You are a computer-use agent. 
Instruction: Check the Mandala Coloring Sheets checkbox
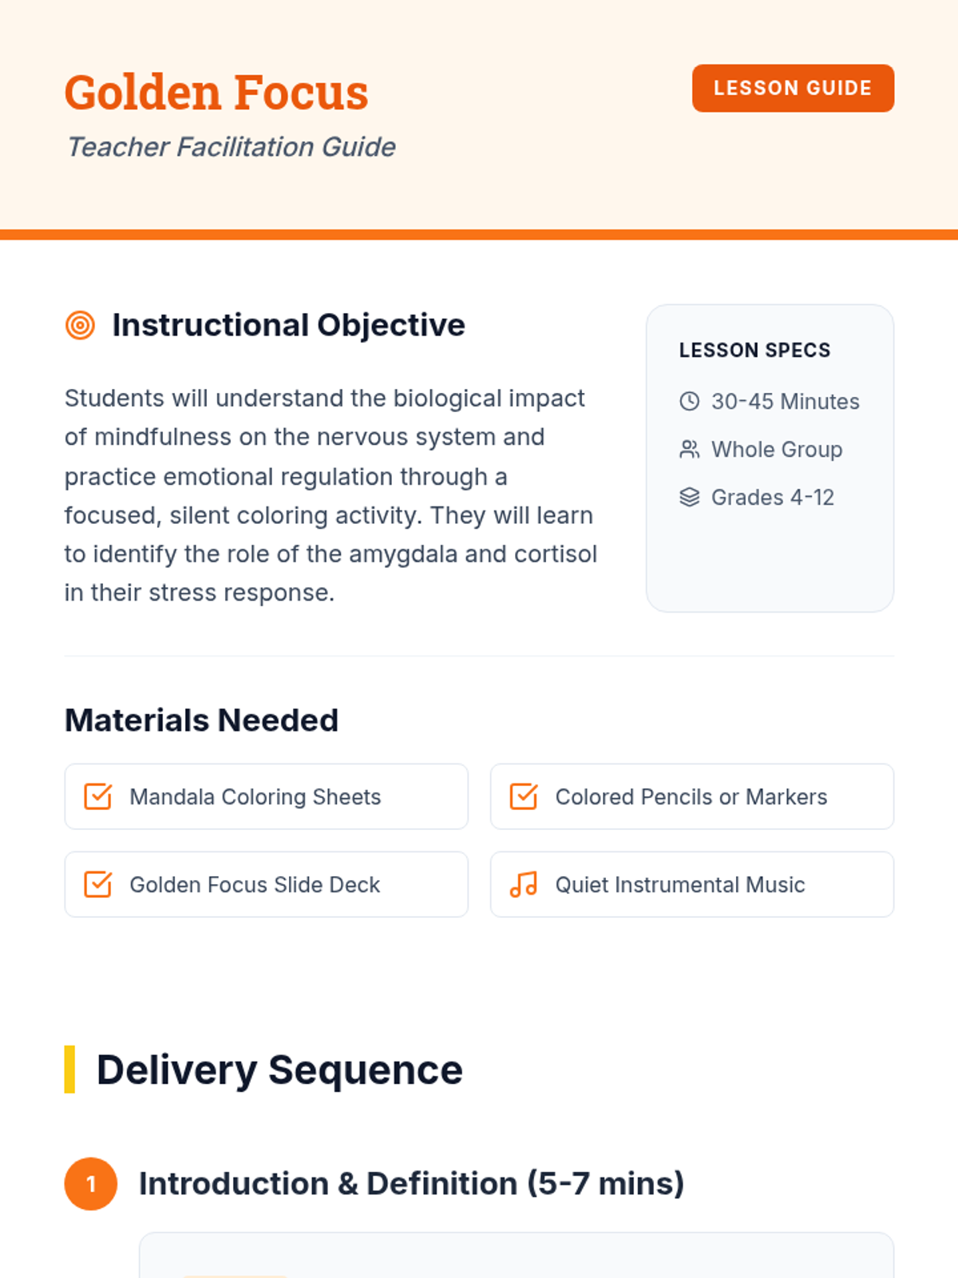click(98, 796)
